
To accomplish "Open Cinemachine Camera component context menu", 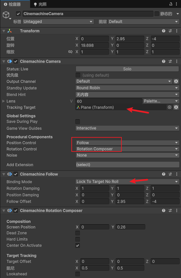I will 176,61.
